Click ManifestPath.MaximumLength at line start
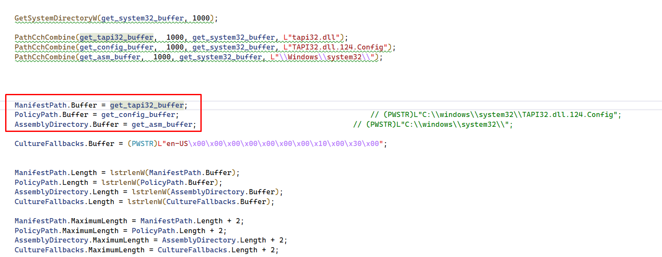 pyautogui.click(x=71, y=221)
